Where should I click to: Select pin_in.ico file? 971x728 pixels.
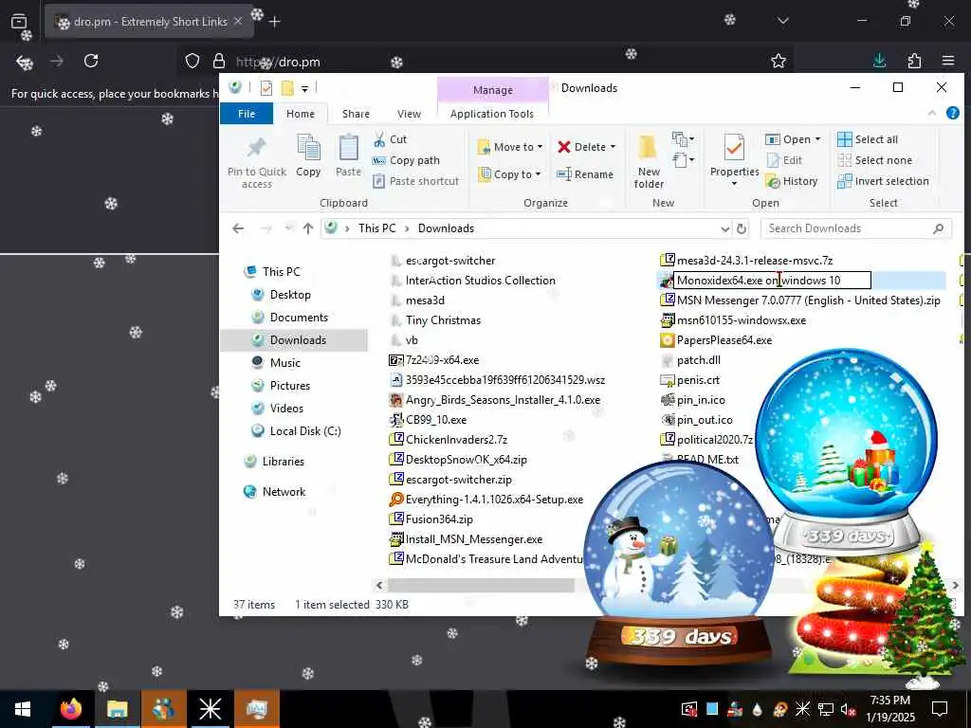click(x=701, y=400)
